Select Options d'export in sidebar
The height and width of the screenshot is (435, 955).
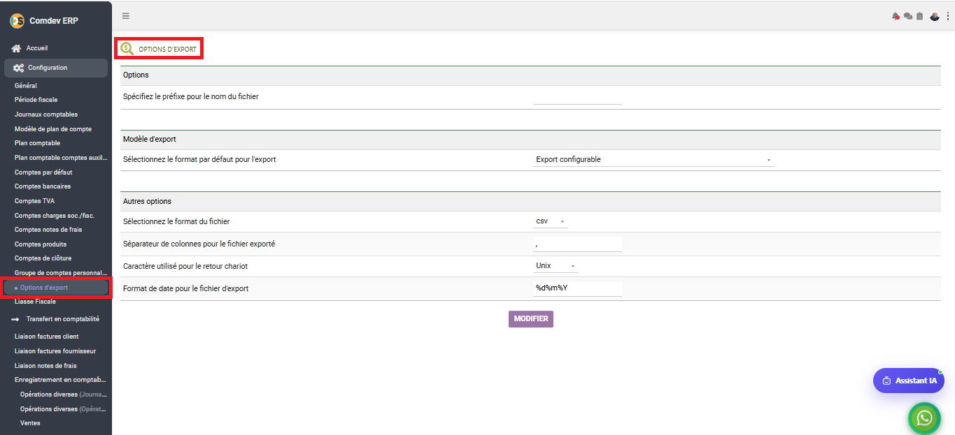(56, 288)
